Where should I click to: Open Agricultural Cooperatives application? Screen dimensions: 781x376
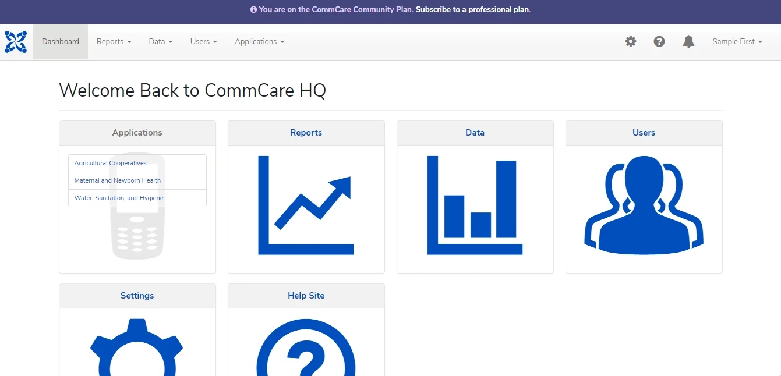point(137,164)
